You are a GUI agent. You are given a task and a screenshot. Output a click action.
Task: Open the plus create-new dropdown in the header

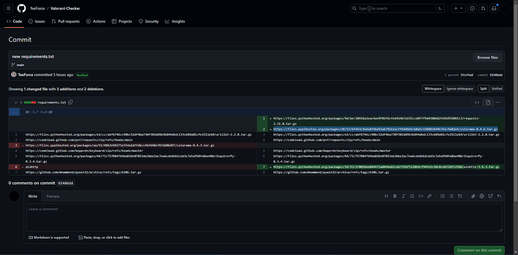click(x=458, y=8)
